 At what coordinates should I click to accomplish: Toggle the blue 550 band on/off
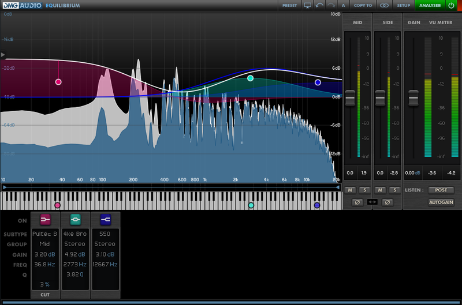pos(105,220)
